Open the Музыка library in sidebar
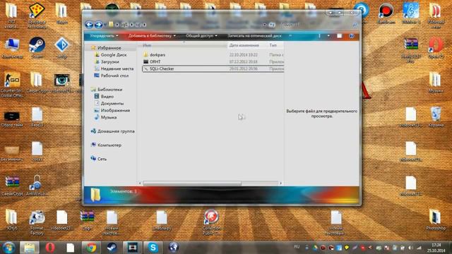Viewport: 452px width, 254px height. click(108, 117)
